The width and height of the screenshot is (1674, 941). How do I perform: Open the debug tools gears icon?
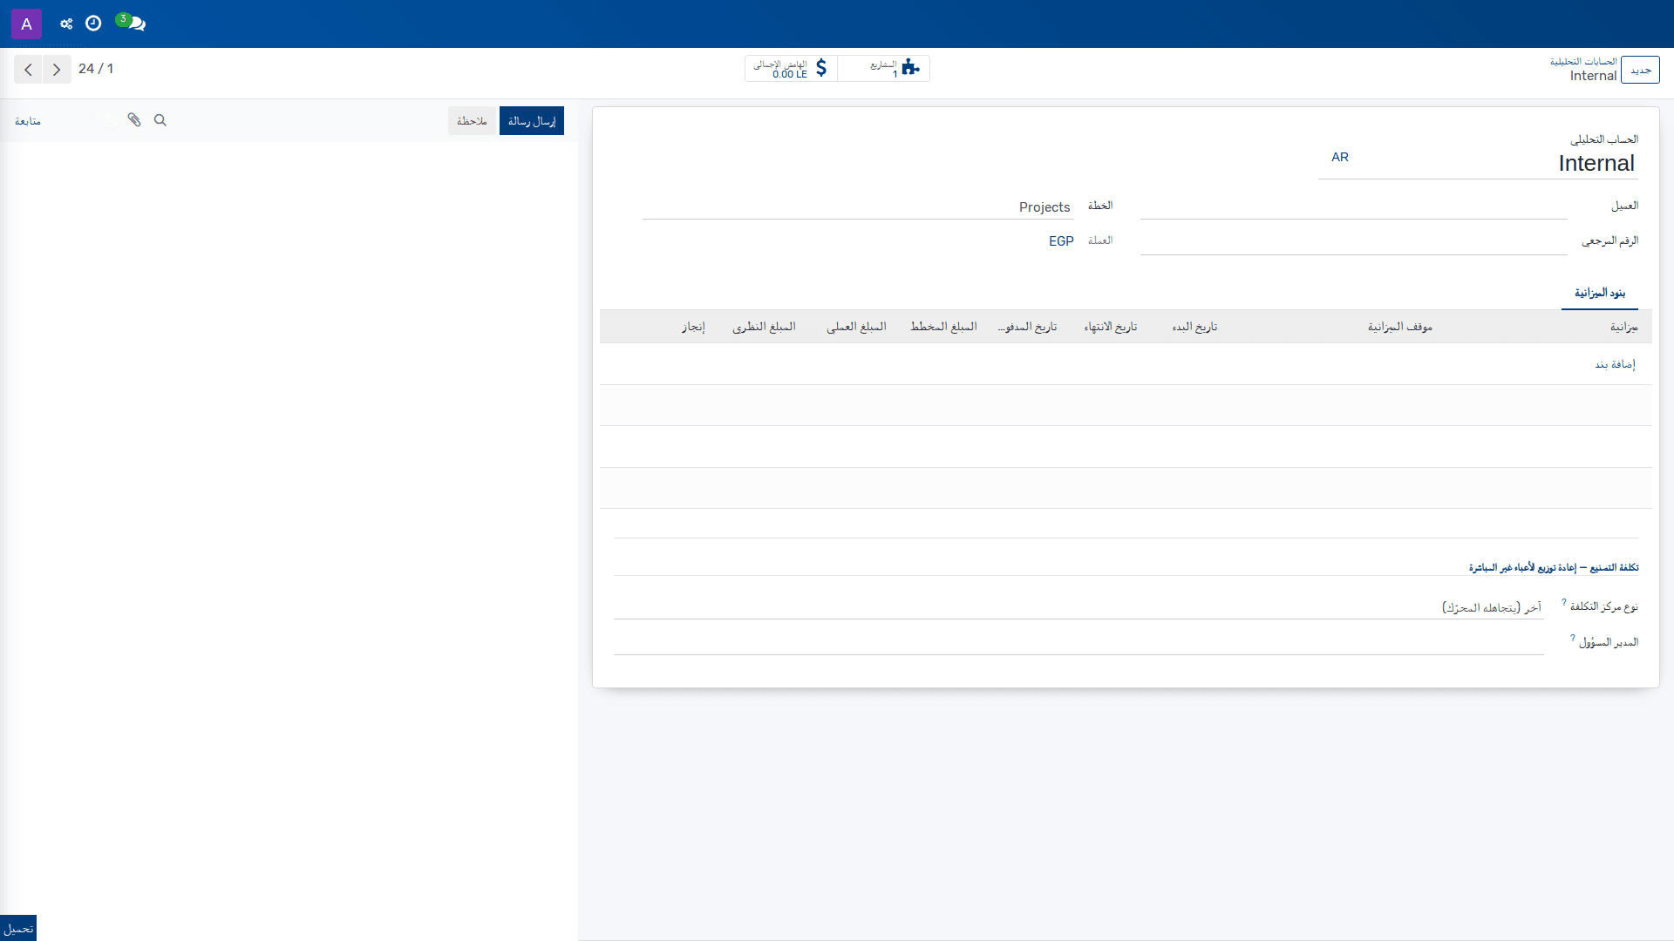point(66,24)
